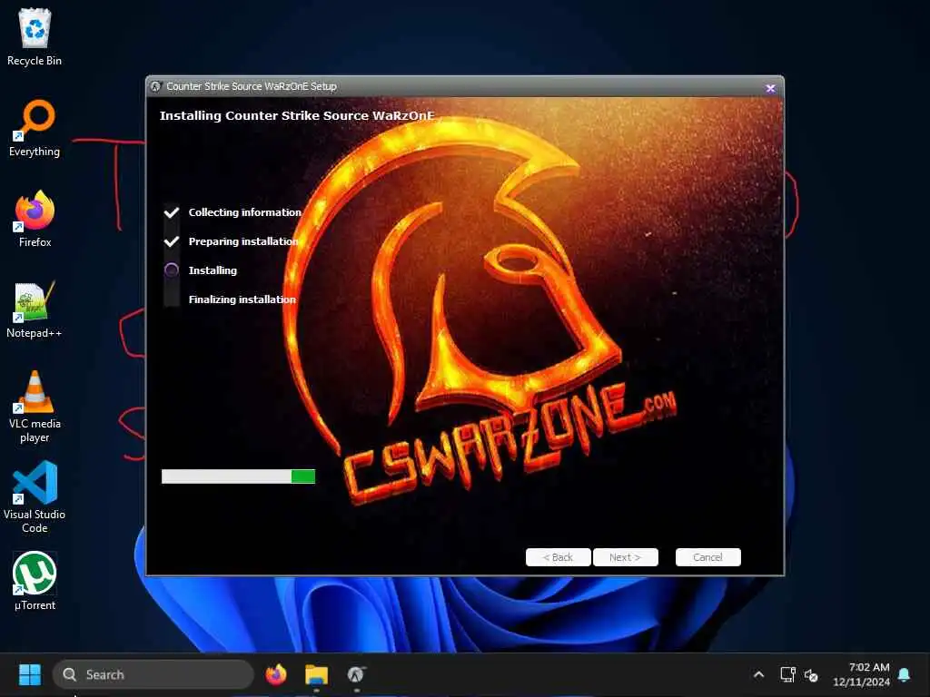The height and width of the screenshot is (697, 930).
Task: Click the green installation progress bar
Action: pyautogui.click(x=238, y=476)
